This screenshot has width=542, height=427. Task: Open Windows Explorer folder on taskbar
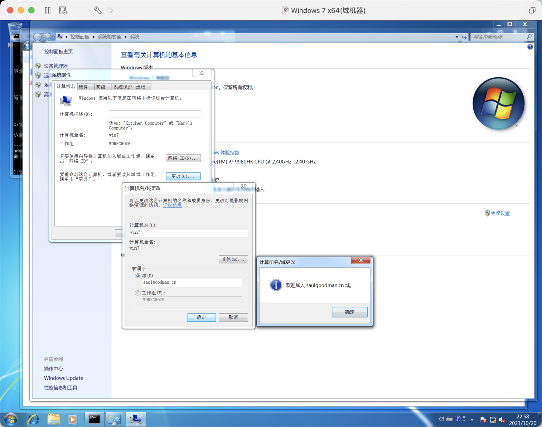[x=54, y=420]
